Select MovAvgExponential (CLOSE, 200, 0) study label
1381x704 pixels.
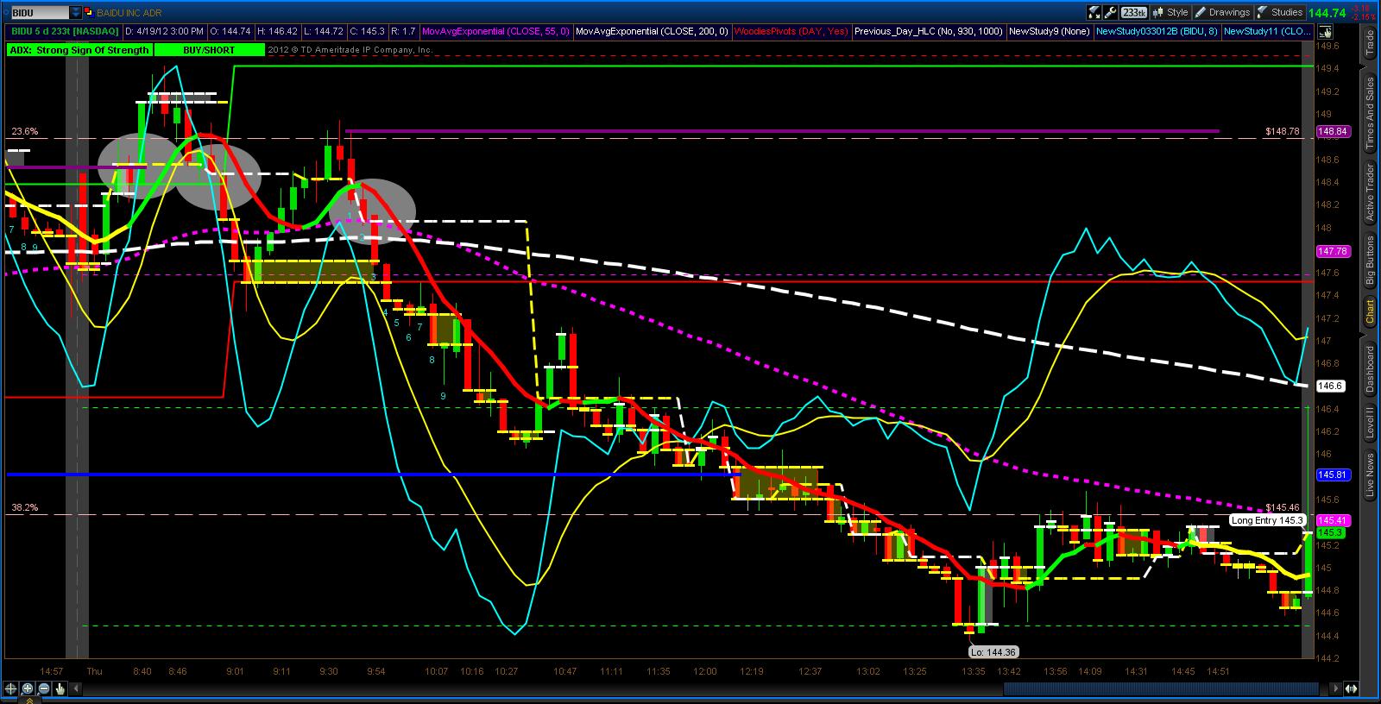pyautogui.click(x=652, y=31)
